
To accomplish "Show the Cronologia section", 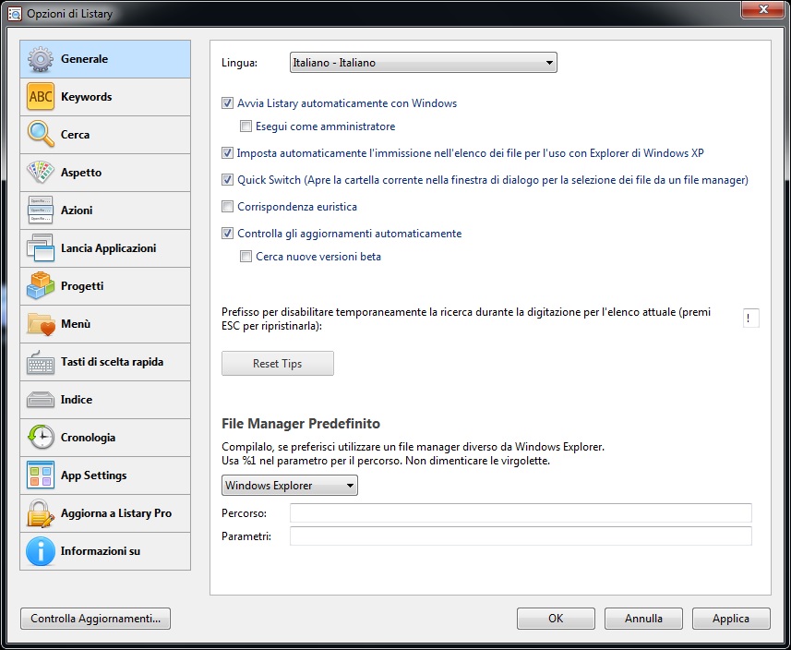I will (x=105, y=438).
